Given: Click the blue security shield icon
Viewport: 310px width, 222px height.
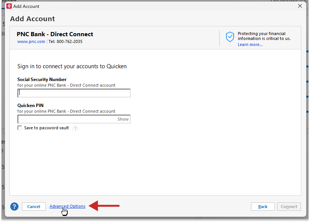Looking at the screenshot, I should point(230,37).
